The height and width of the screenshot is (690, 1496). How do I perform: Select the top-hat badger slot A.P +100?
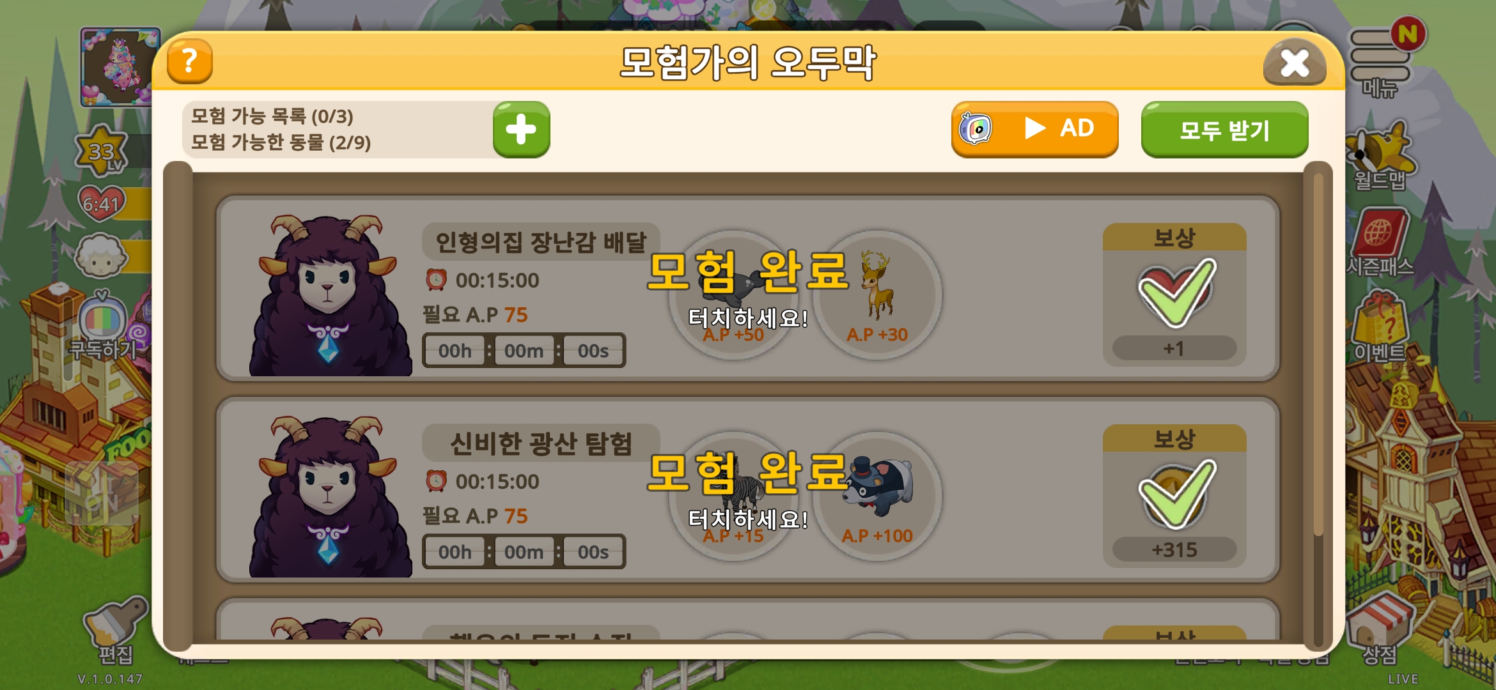877,496
